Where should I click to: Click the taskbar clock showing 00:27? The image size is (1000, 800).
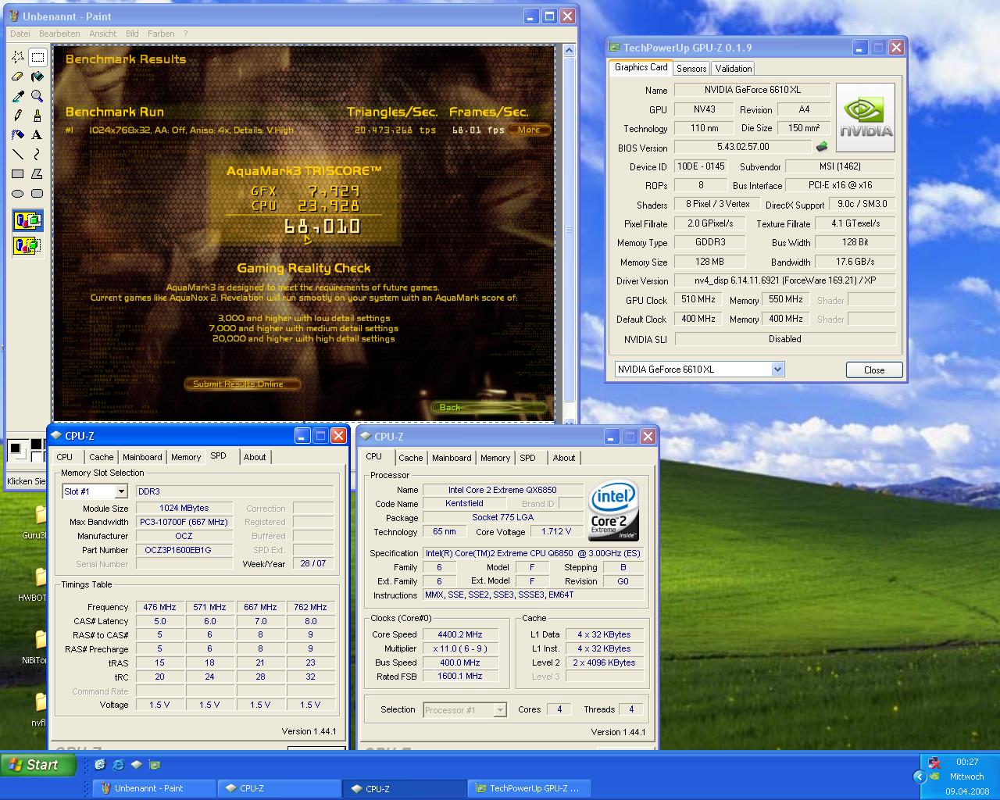pyautogui.click(x=967, y=762)
